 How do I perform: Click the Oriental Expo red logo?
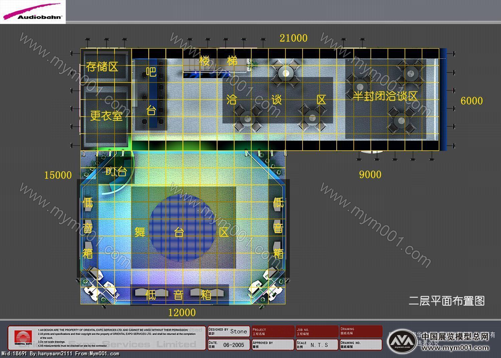pyautogui.click(x=23, y=338)
